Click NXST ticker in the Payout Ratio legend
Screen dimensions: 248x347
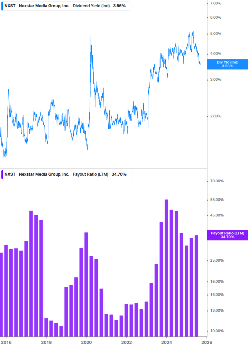point(10,174)
